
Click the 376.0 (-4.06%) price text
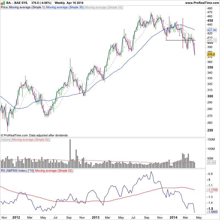41,3
